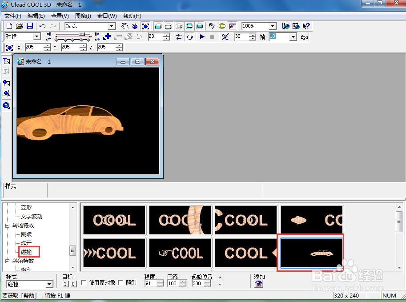Select the Rotate object tool

[x=135, y=26]
